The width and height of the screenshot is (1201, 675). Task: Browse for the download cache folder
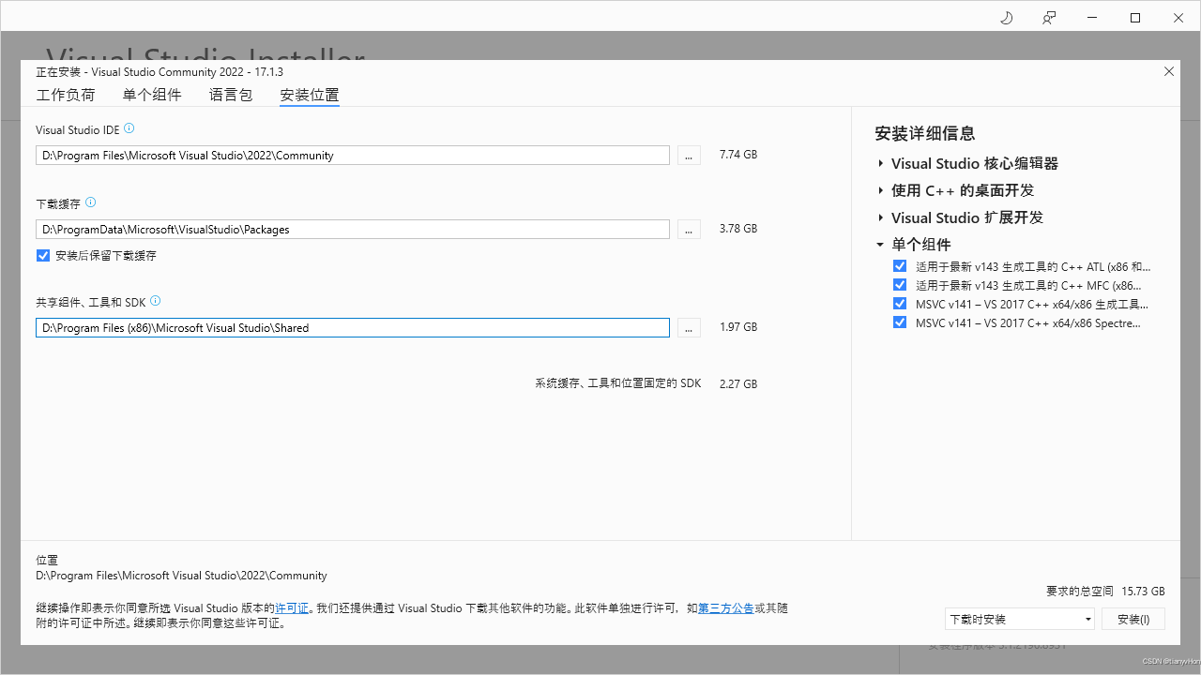pos(688,229)
